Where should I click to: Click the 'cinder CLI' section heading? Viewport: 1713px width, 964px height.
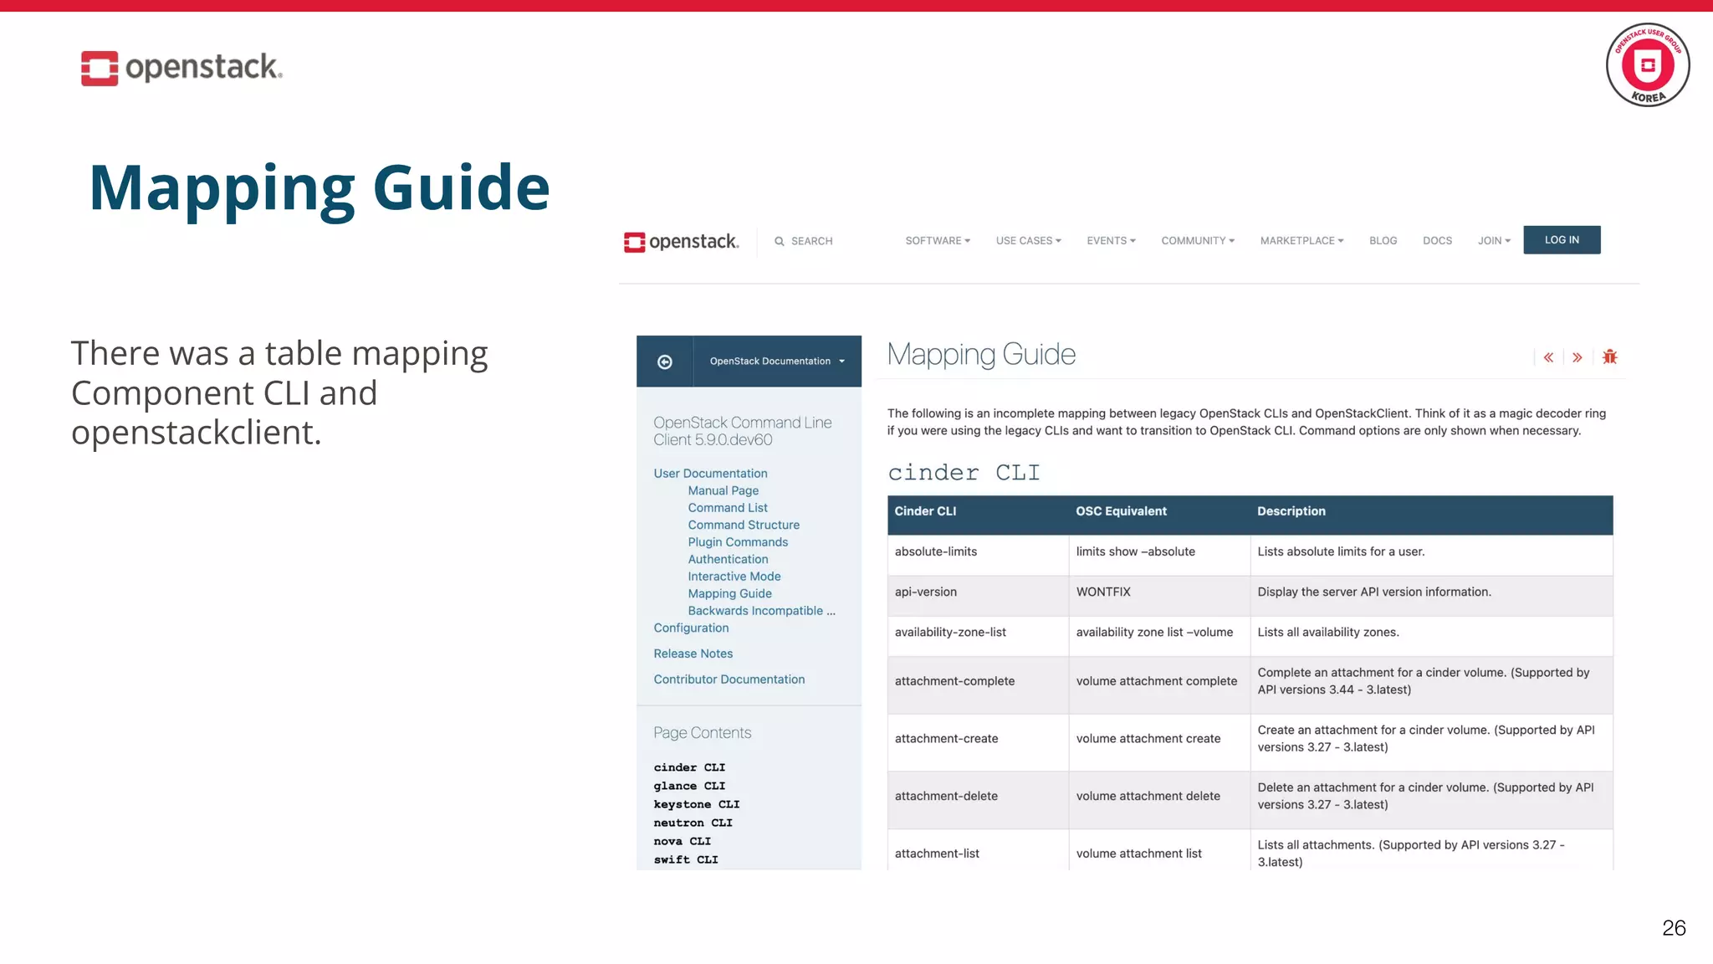(x=964, y=474)
